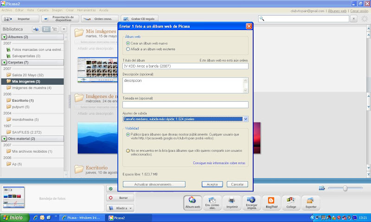Click the Escritorio large folder icon heading
This screenshot has width=371, height=222.
pos(79,169)
